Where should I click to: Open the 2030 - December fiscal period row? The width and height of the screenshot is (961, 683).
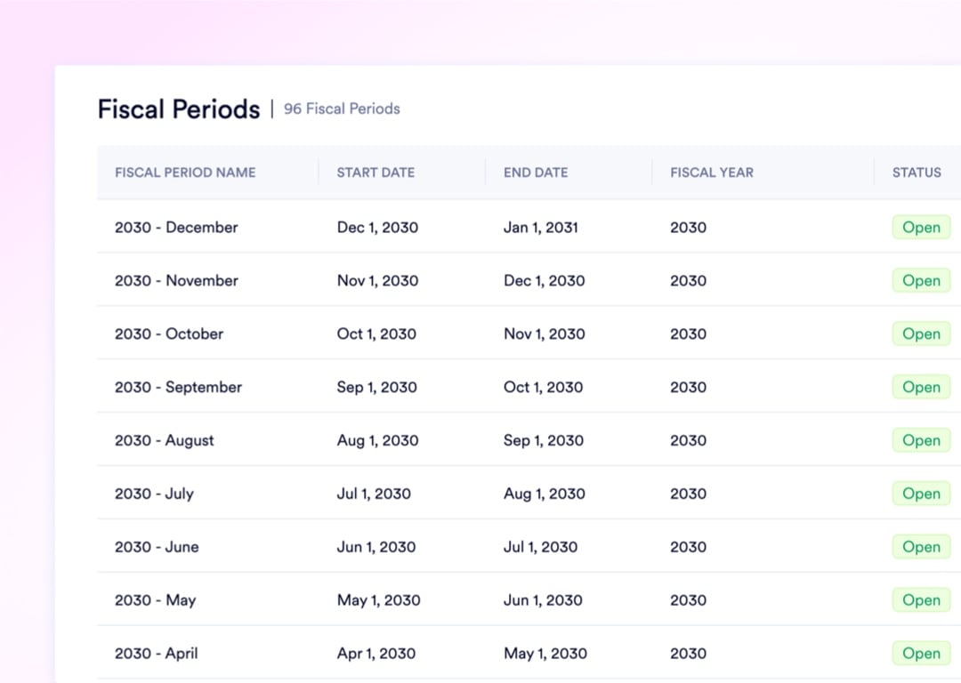point(176,227)
